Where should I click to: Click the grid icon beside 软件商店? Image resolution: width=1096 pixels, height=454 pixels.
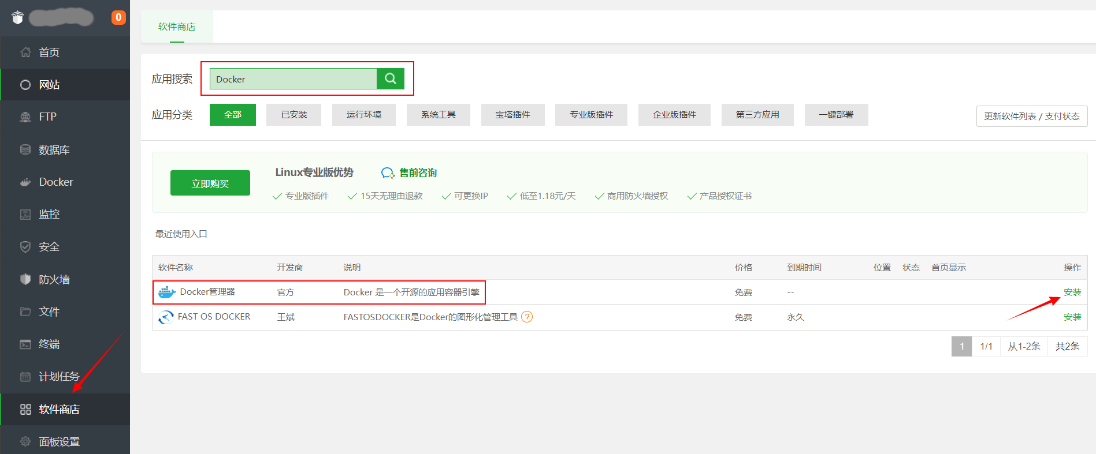(x=25, y=410)
